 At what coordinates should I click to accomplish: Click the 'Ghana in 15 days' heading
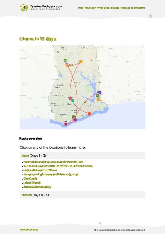coord(38,39)
